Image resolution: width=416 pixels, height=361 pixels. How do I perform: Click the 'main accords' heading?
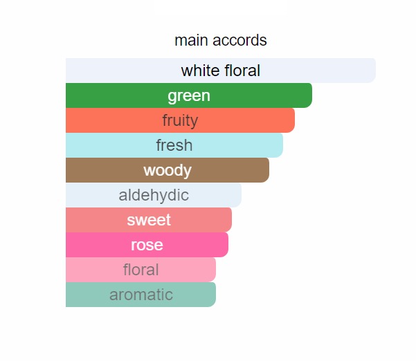coord(220,40)
